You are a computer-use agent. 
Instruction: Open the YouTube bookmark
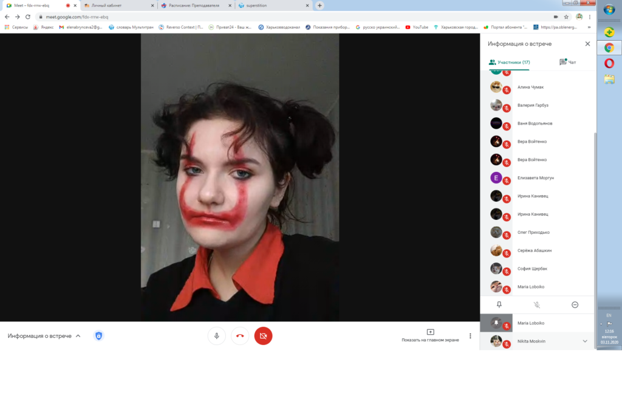tap(417, 27)
